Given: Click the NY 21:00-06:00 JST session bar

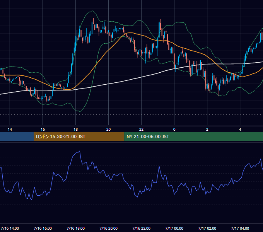Looking at the screenshot, I should click(x=193, y=136).
